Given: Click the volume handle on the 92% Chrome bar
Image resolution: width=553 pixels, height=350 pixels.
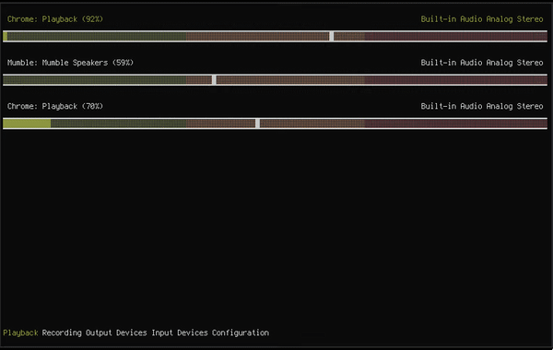Looking at the screenshot, I should point(331,36).
